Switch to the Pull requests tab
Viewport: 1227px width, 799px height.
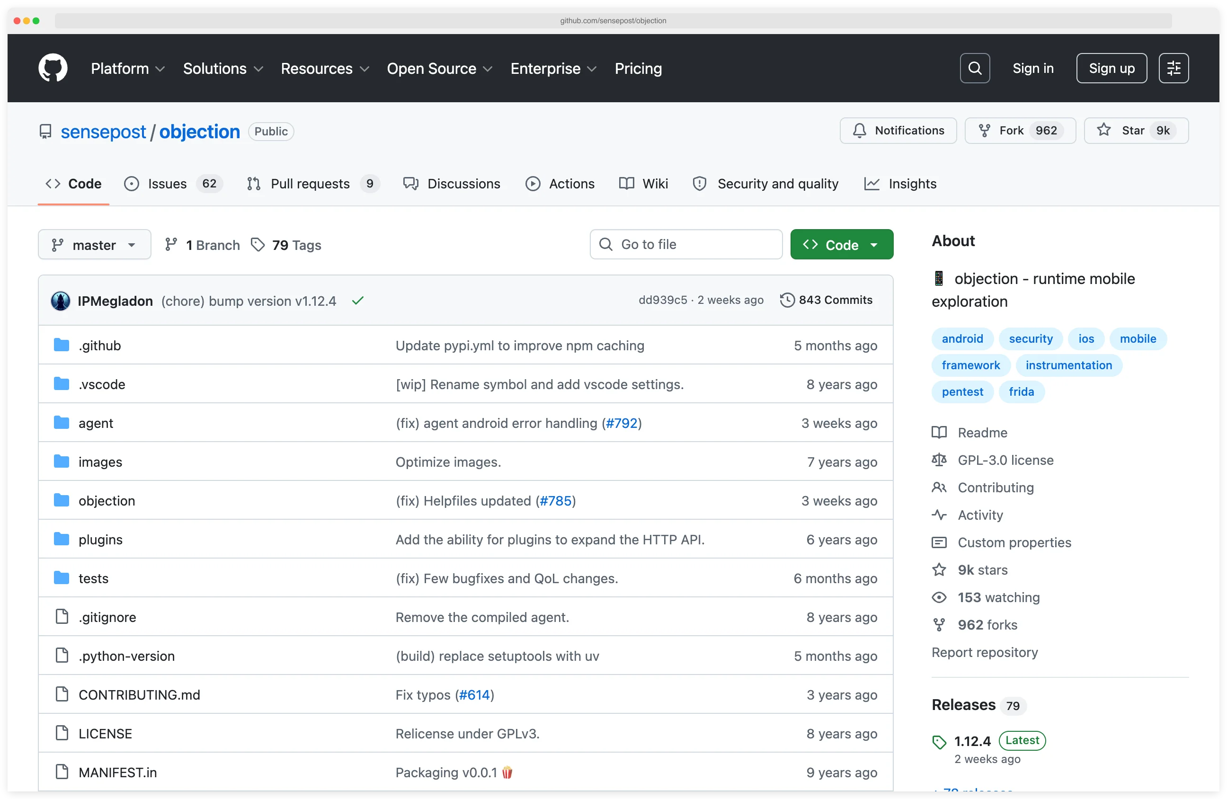(311, 184)
